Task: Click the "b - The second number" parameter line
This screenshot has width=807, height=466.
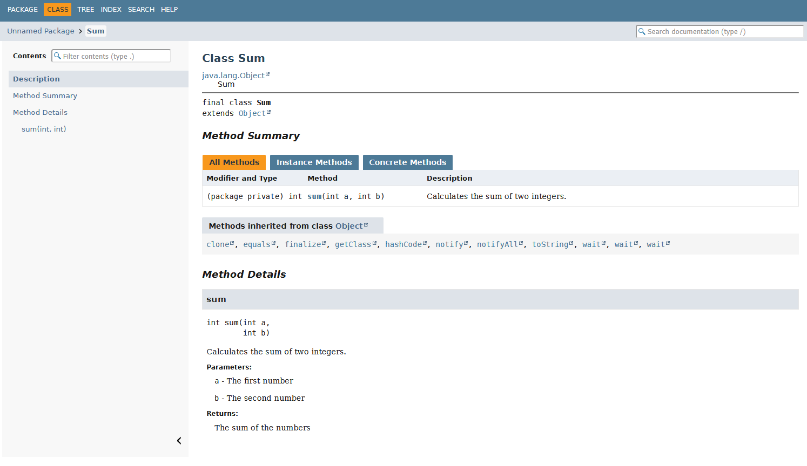Action: [259, 398]
